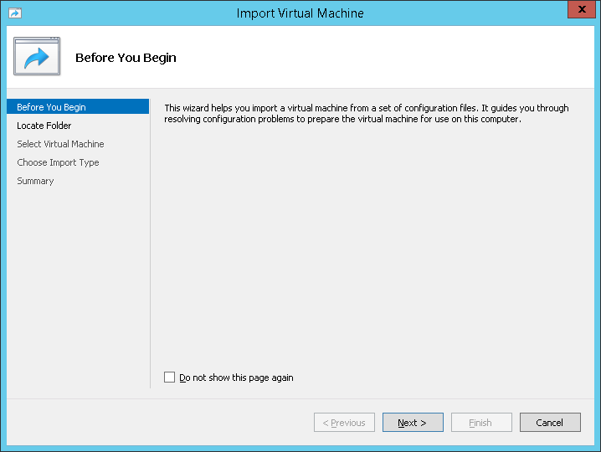Select the 'Select Virtual Machine' step

click(60, 144)
